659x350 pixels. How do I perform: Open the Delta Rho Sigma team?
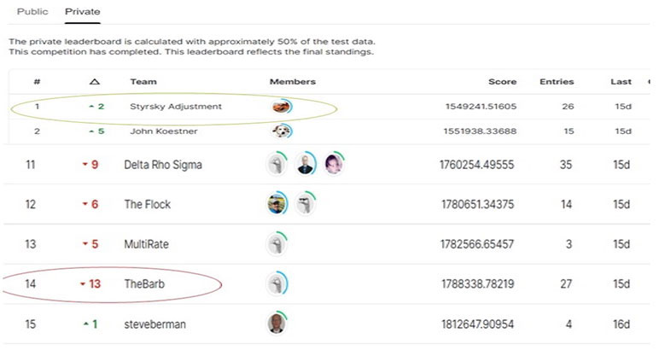pos(163,164)
